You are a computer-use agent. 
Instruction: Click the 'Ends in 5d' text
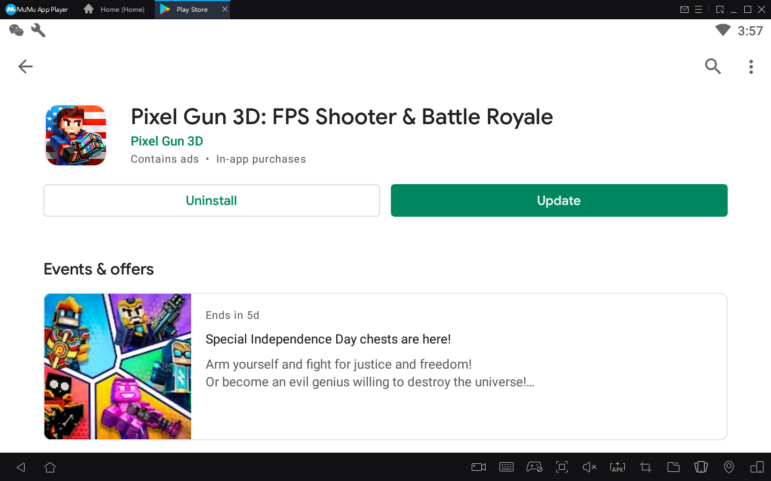coord(232,315)
